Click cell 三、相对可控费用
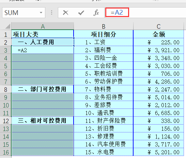Screen dimensions: 186x158 click(43, 120)
